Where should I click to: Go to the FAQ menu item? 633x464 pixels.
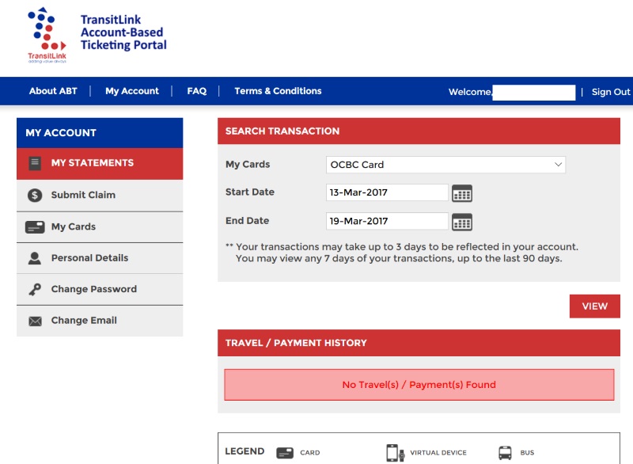pos(196,91)
